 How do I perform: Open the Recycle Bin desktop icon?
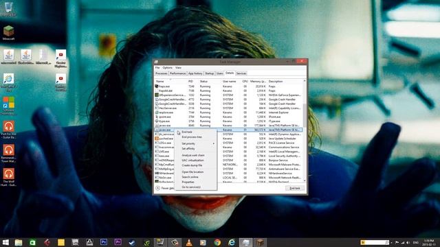[8, 8]
